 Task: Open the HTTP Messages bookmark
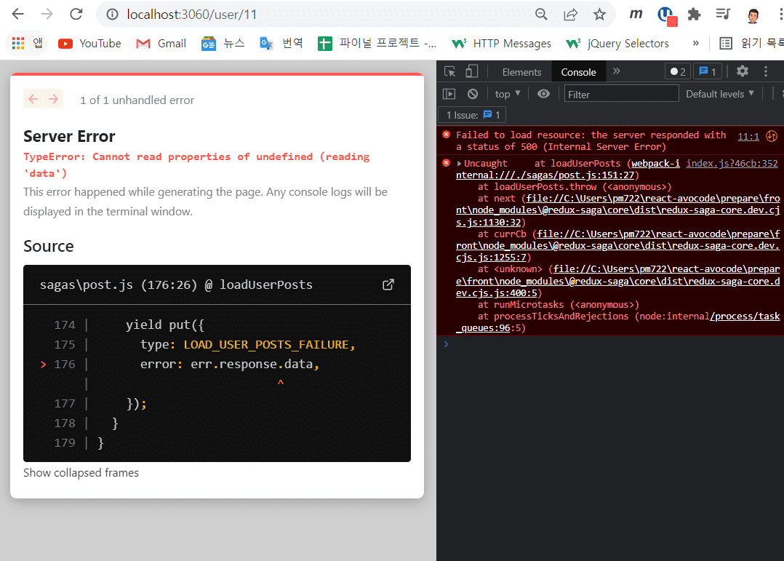pyautogui.click(x=501, y=44)
